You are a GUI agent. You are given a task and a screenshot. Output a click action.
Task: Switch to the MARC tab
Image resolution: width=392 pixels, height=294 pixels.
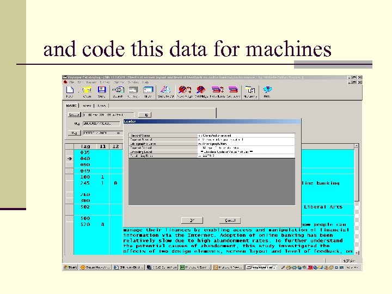(x=71, y=106)
